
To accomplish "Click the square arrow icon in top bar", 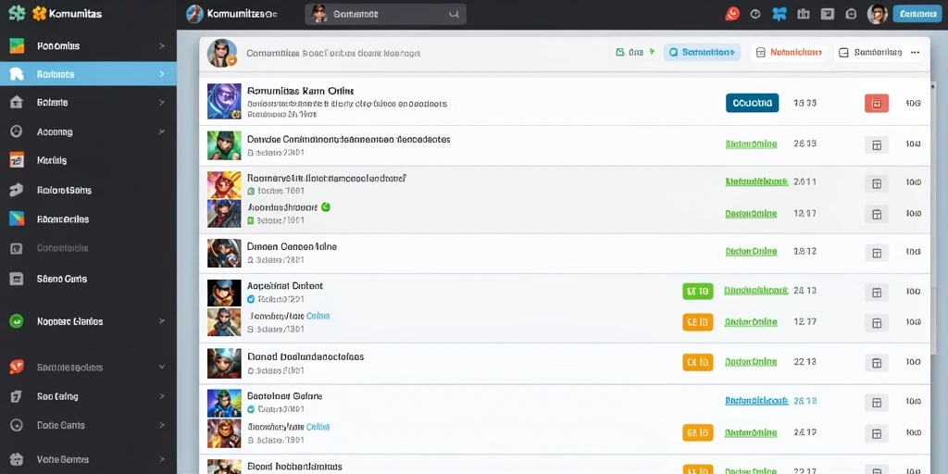I will [x=828, y=14].
